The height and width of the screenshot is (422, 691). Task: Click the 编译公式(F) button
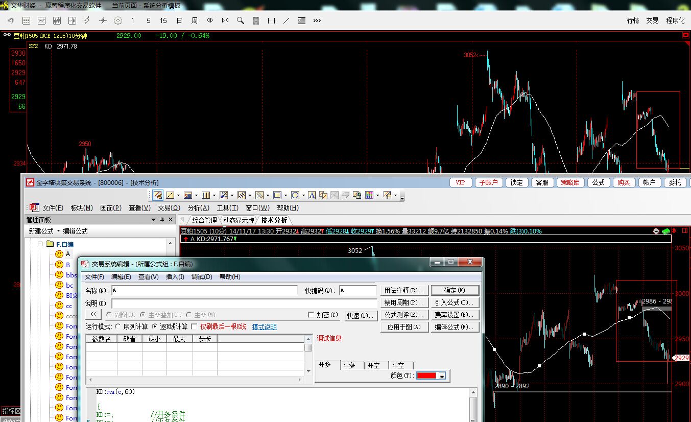[455, 327]
